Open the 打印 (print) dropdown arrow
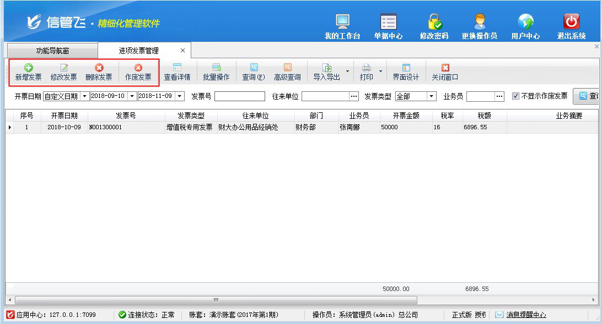Screen dimensions: 602x324 (x=380, y=72)
